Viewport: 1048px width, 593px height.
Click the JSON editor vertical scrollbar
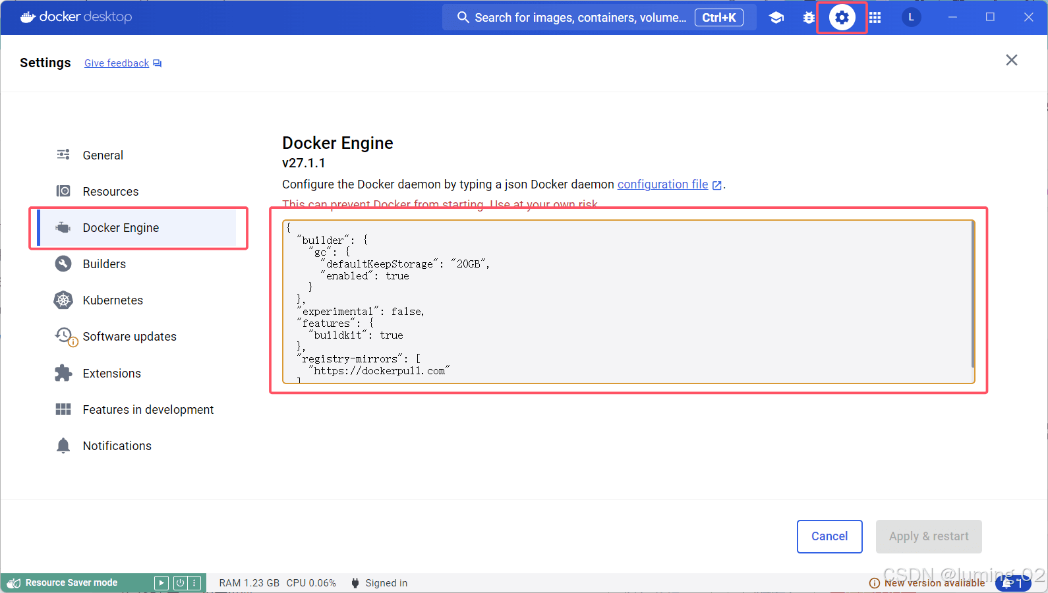pos(972,295)
